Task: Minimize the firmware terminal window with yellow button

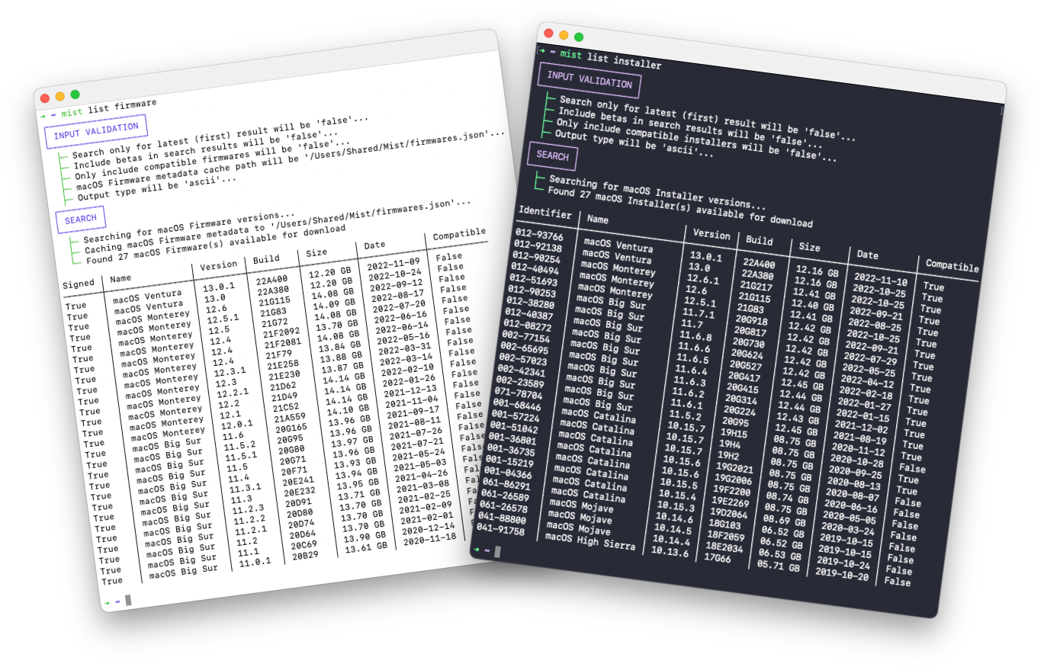Action: point(60,96)
